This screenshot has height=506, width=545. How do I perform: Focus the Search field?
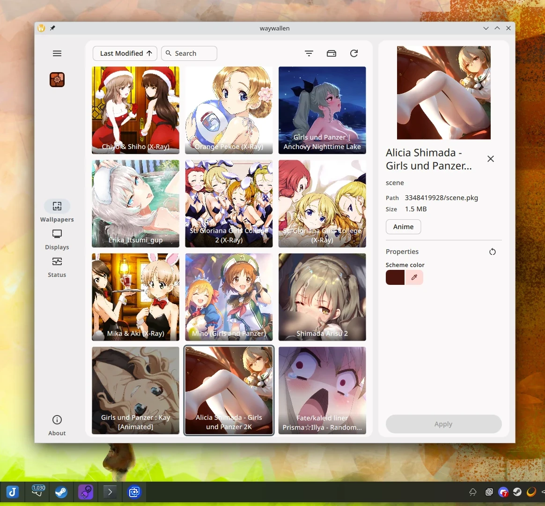(x=189, y=53)
